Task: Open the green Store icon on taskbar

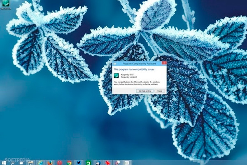Action: click(x=88, y=163)
